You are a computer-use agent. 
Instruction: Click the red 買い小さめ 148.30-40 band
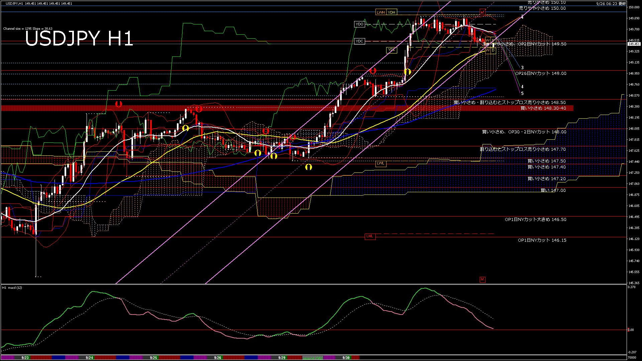[543, 108]
